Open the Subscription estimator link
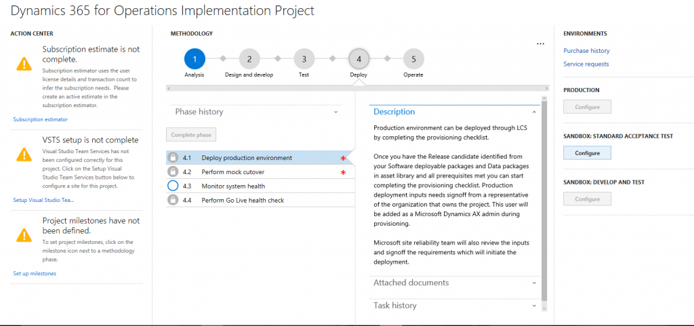 (x=41, y=119)
